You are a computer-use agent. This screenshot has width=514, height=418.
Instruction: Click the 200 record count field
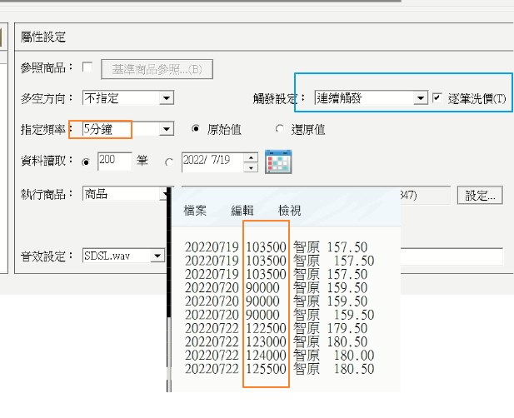tap(114, 161)
